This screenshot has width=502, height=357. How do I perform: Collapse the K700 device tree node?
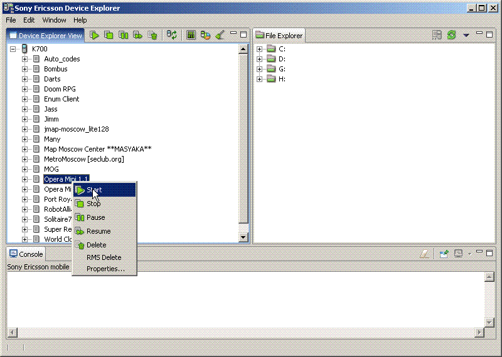pos(13,49)
